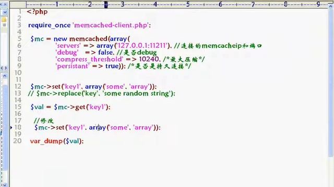Click 'replace' in the commented line 13

coord(69,94)
